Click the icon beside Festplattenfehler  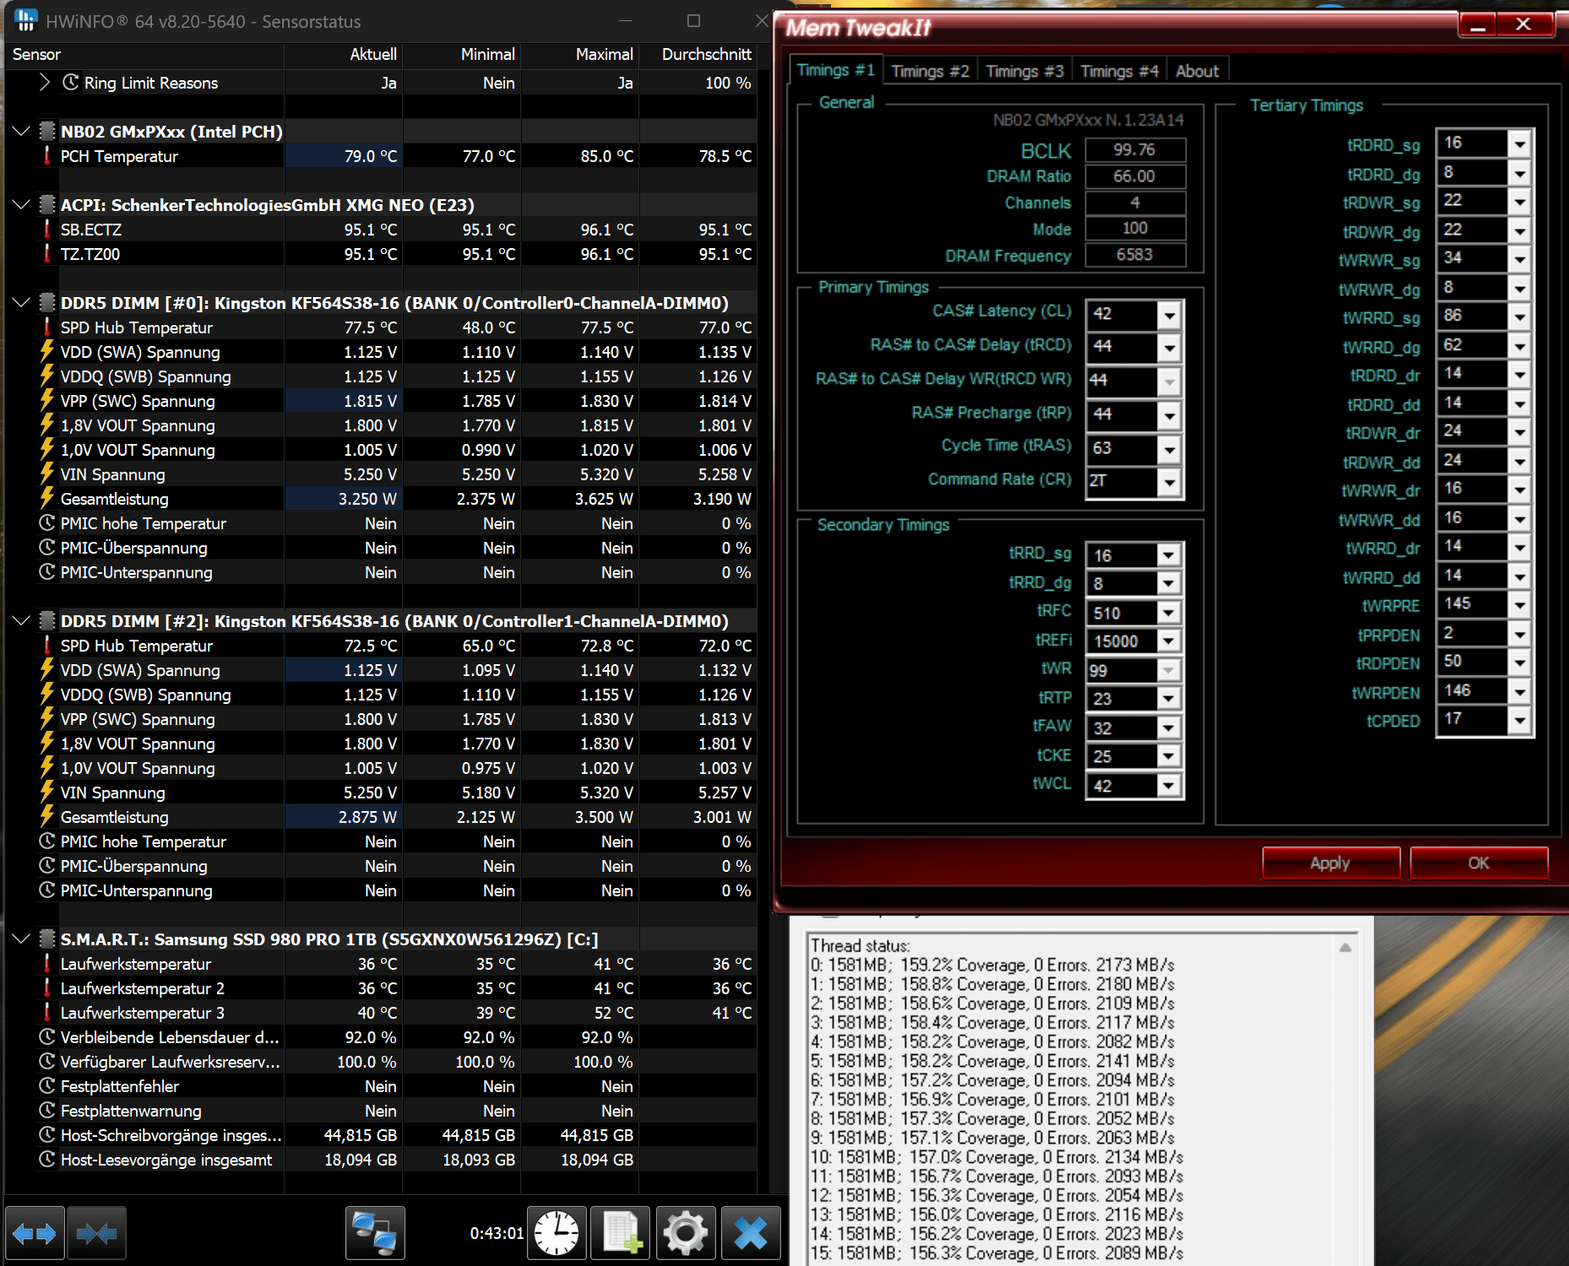coord(47,1086)
